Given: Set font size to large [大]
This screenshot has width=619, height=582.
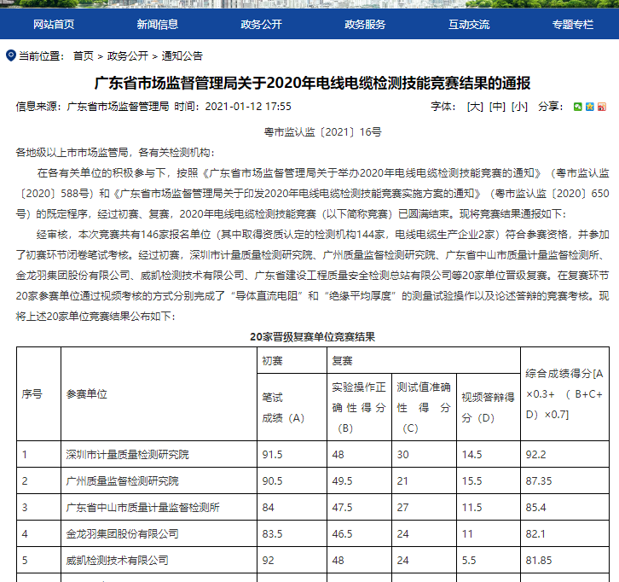Looking at the screenshot, I should pyautogui.click(x=475, y=107).
